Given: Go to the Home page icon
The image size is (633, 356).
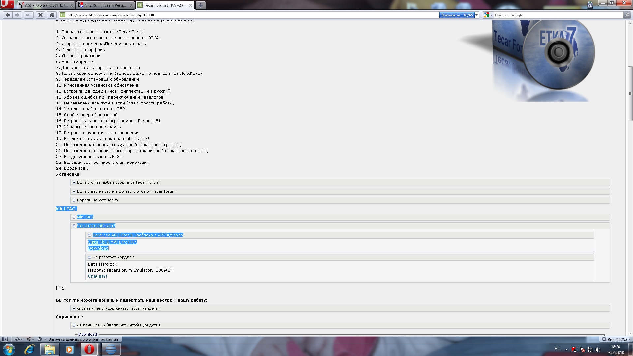Looking at the screenshot, I should click(x=52, y=15).
